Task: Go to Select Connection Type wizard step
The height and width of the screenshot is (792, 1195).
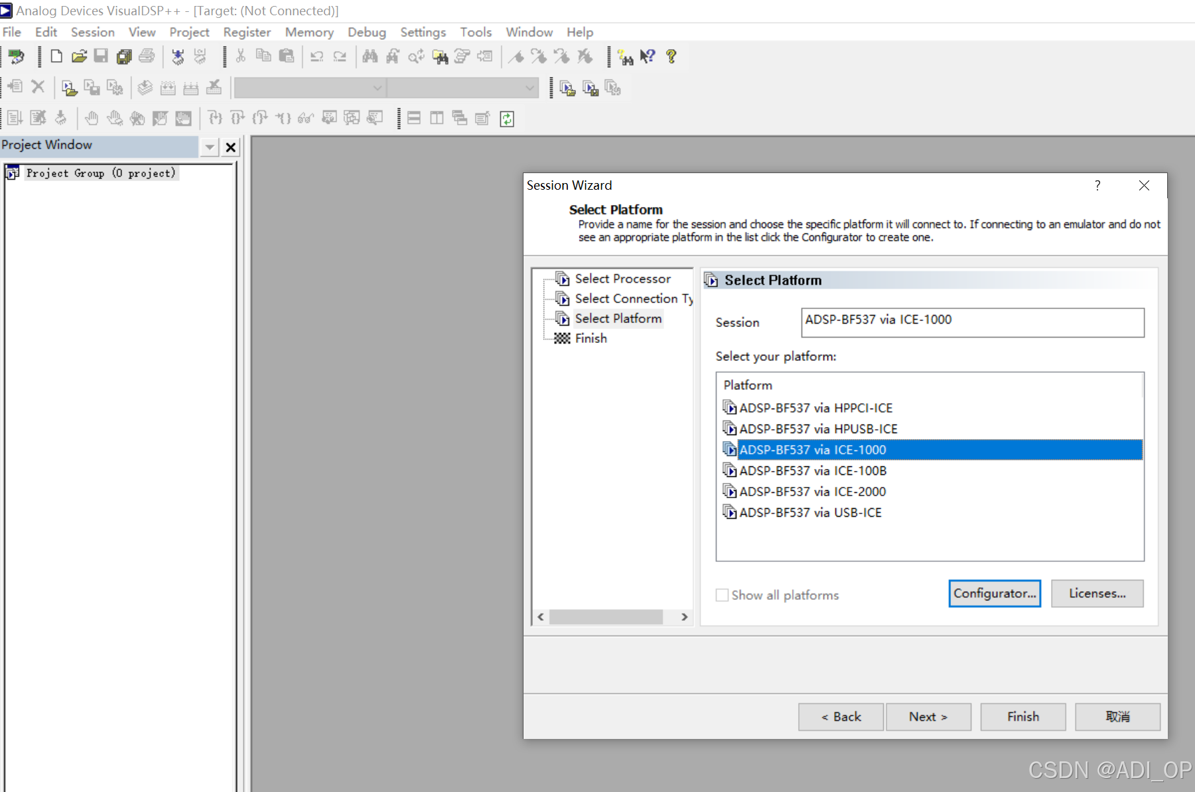Action: point(634,298)
